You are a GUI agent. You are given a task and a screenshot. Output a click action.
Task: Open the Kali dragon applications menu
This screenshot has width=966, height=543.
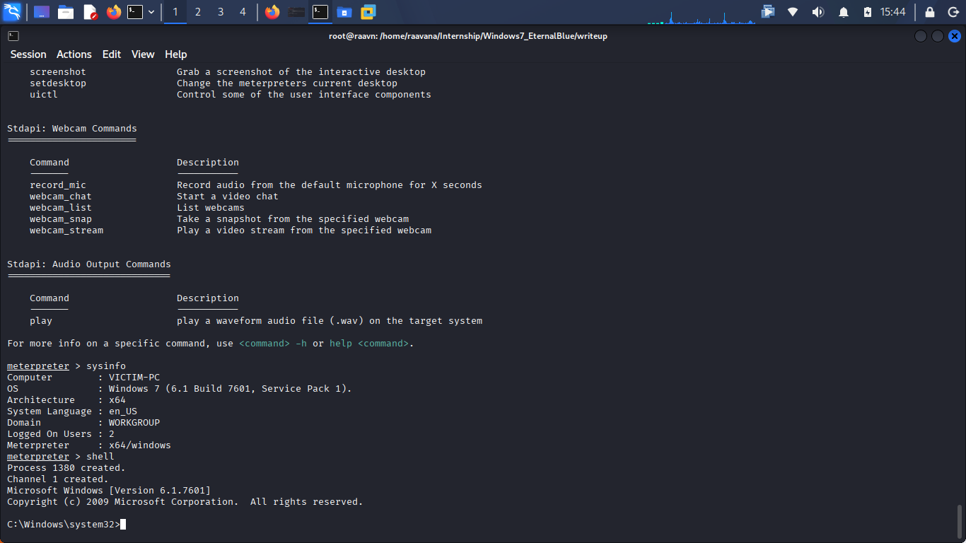click(12, 12)
